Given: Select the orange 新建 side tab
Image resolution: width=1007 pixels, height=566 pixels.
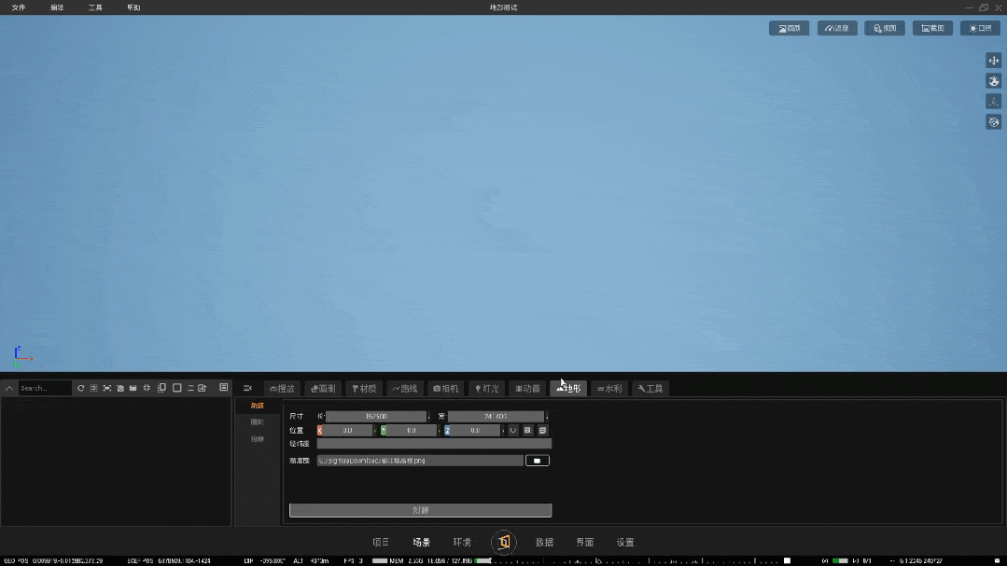Looking at the screenshot, I should (x=258, y=406).
